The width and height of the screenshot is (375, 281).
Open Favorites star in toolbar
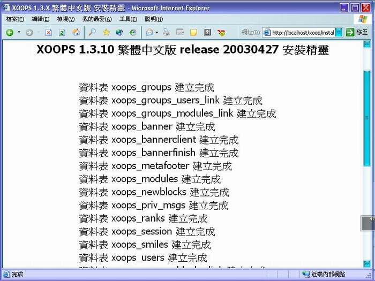click(x=106, y=32)
